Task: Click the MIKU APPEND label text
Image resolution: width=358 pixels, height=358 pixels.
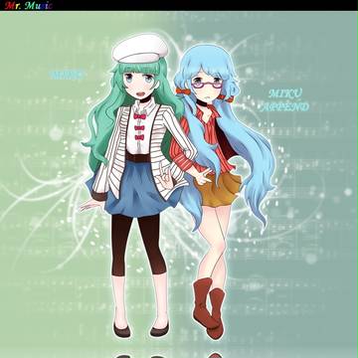Action: point(284,100)
